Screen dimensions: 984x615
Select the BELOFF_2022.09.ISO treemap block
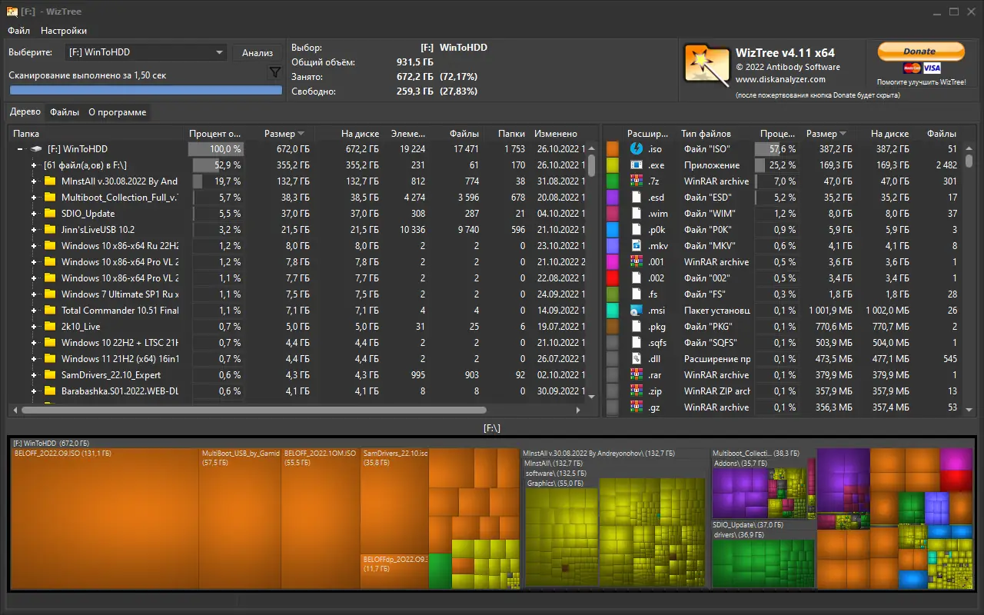[x=105, y=519]
